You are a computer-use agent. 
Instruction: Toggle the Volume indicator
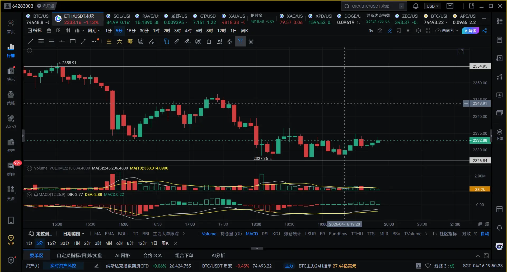point(209,234)
